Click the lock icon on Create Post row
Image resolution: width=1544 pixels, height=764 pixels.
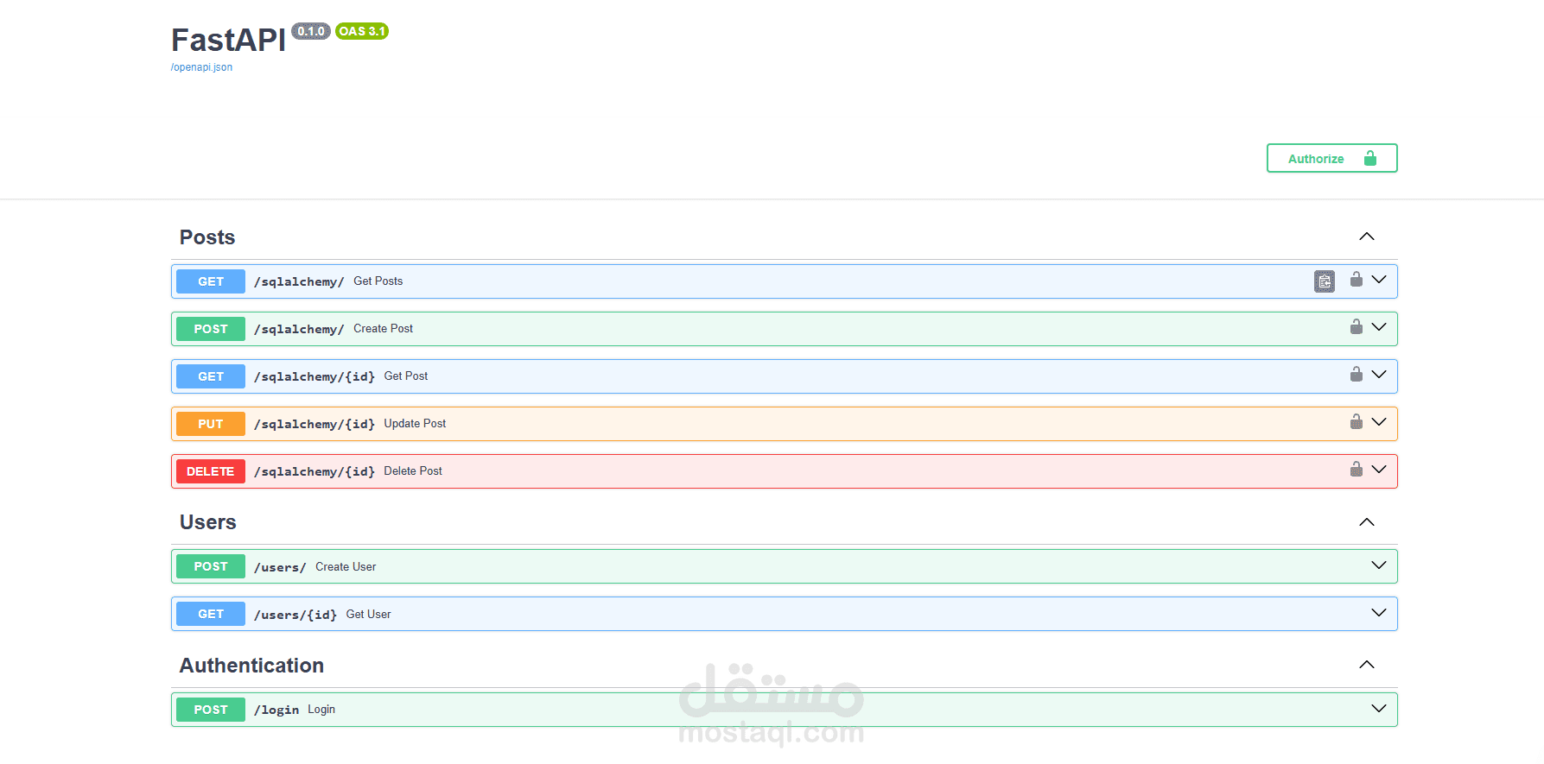point(1357,327)
